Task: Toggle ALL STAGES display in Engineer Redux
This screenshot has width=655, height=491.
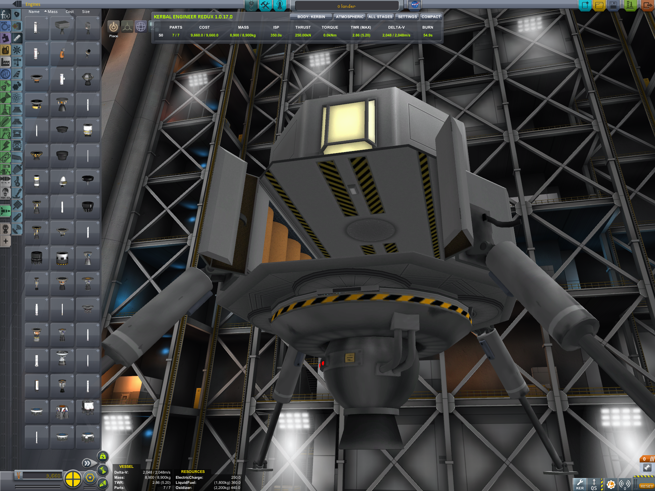Action: pos(380,17)
